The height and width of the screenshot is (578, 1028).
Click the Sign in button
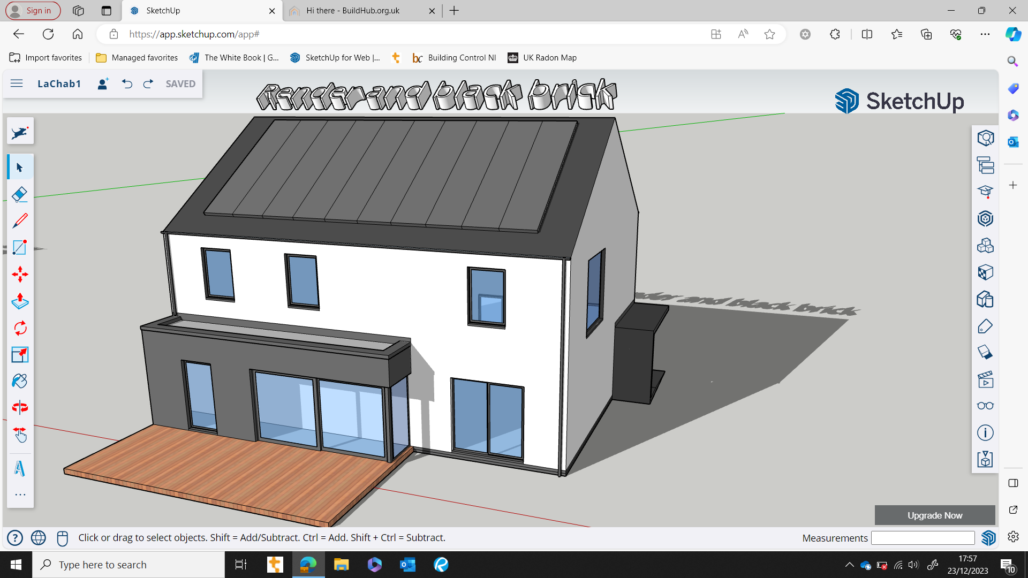(33, 11)
